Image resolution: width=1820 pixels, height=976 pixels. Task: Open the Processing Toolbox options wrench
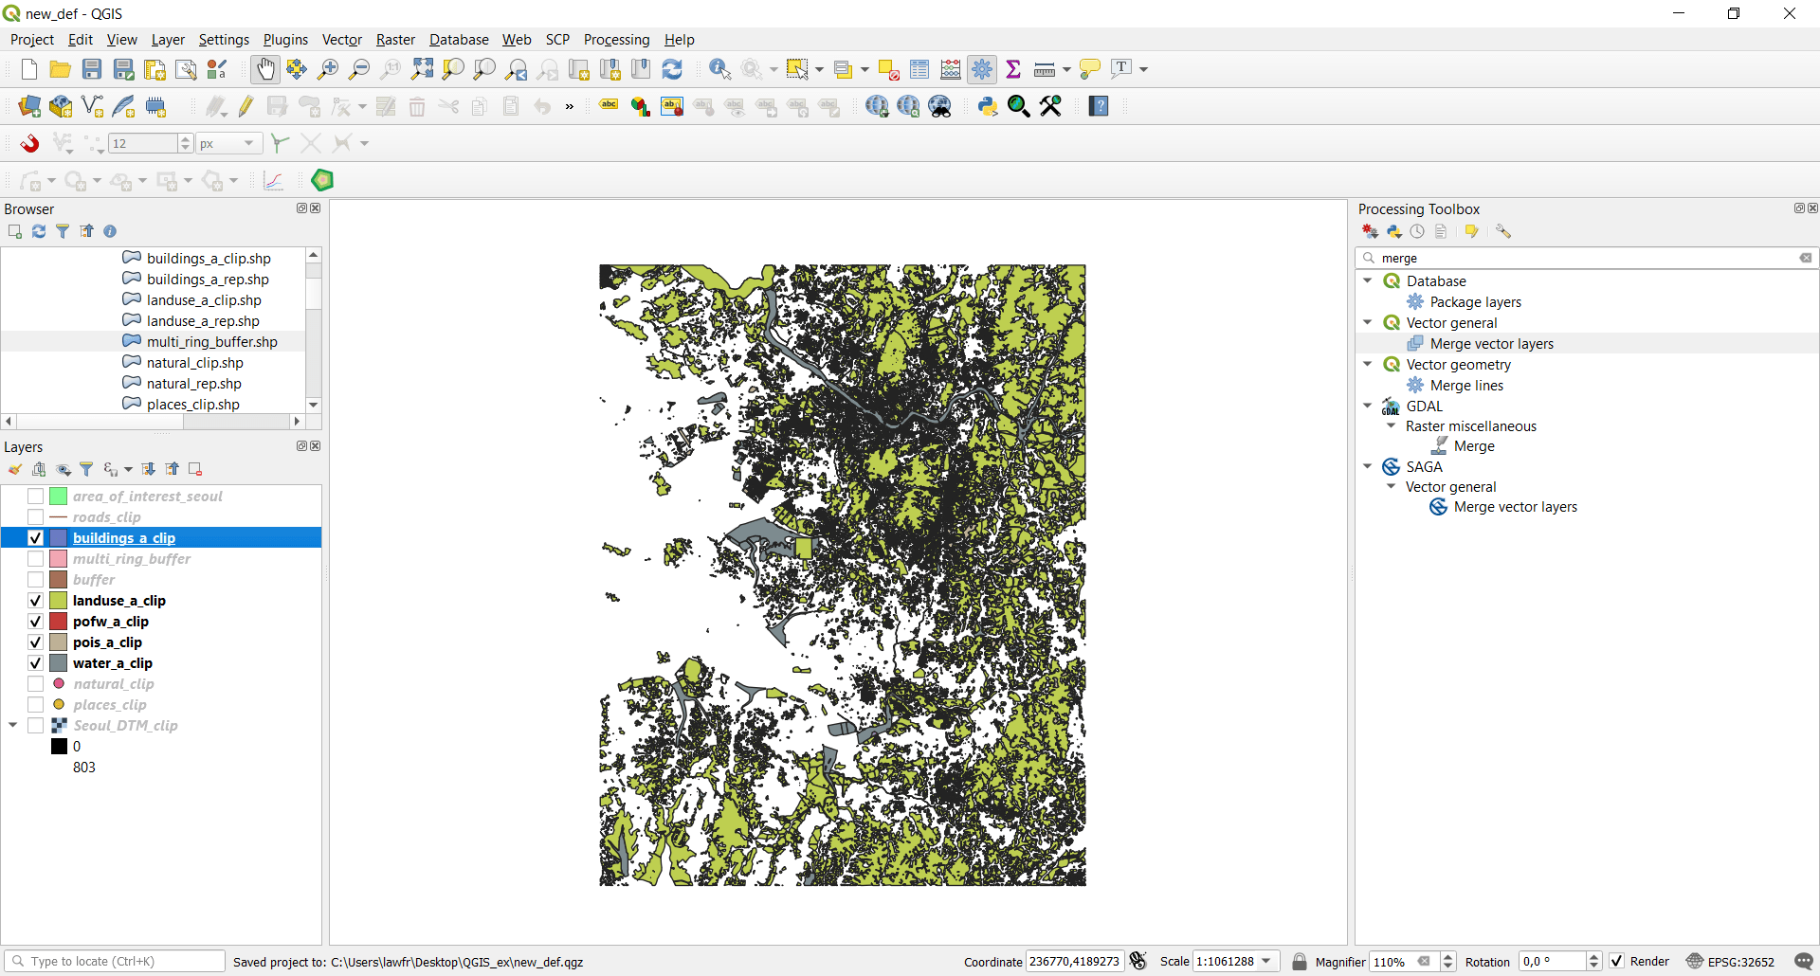(1503, 231)
